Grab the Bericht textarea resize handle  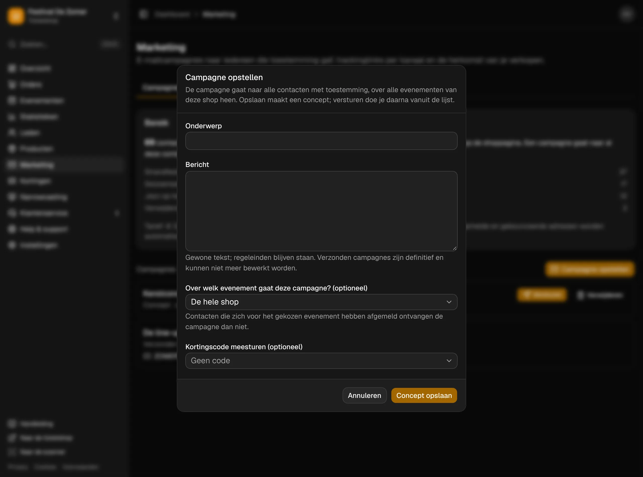454,248
